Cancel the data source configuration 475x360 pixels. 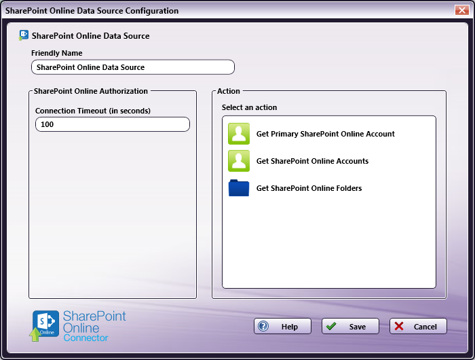click(x=418, y=326)
